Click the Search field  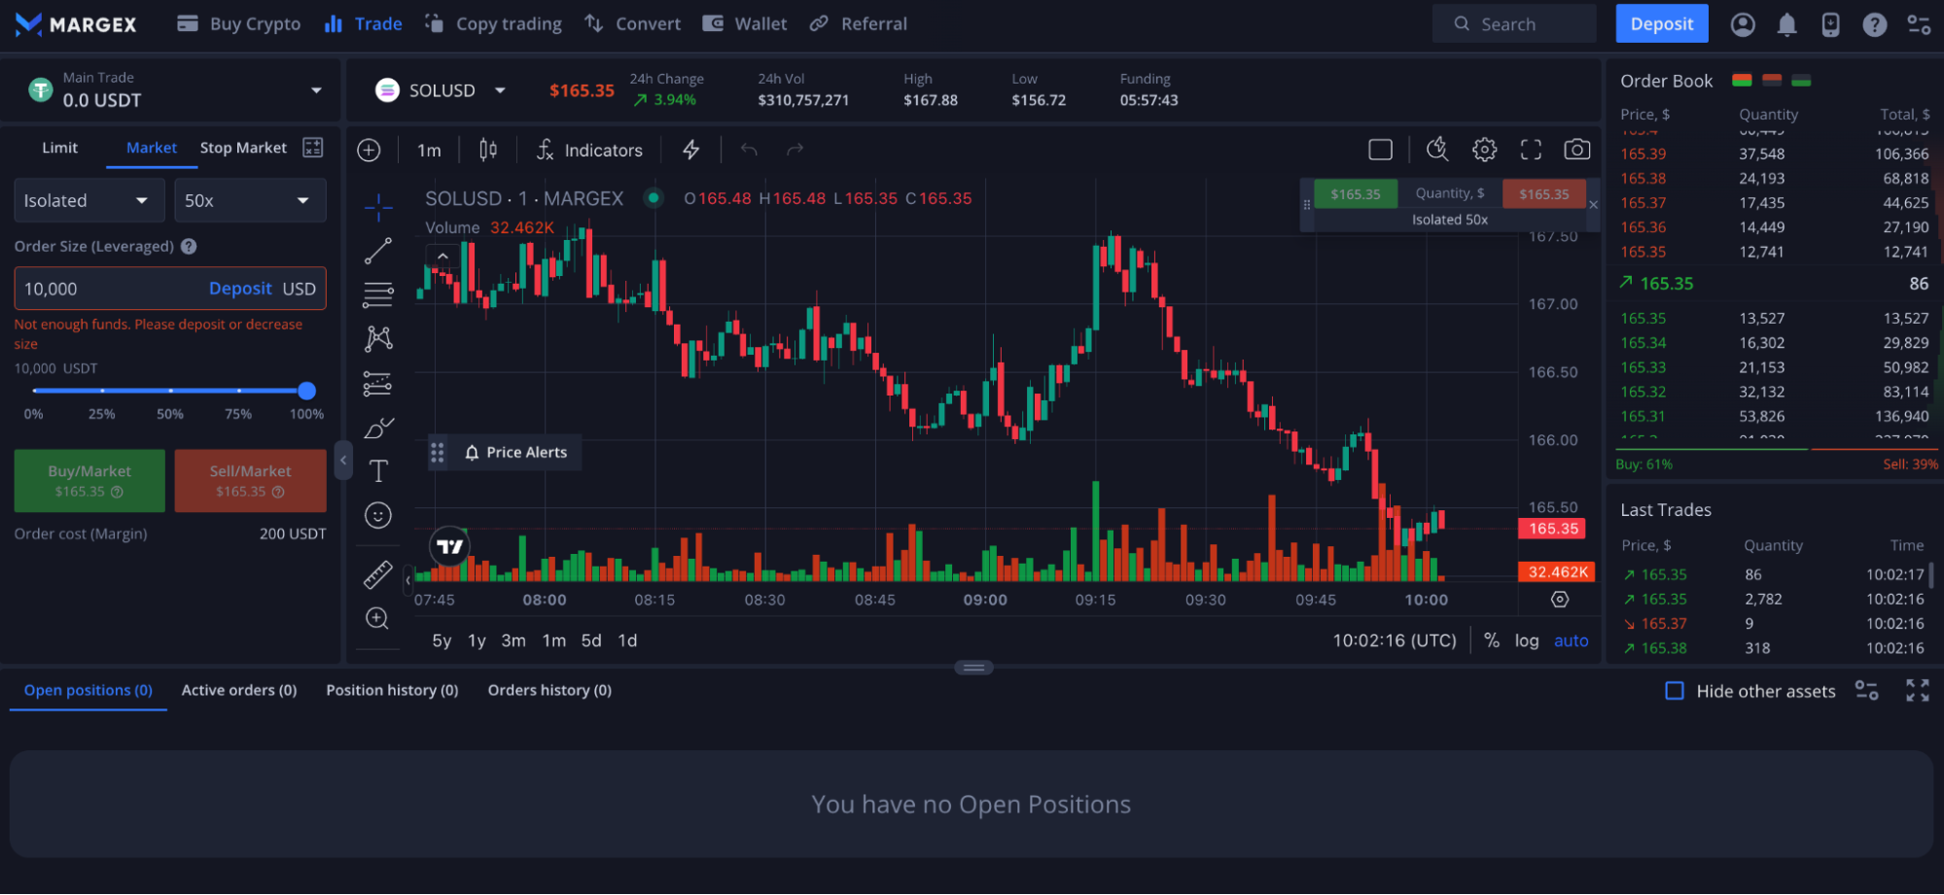[1514, 24]
